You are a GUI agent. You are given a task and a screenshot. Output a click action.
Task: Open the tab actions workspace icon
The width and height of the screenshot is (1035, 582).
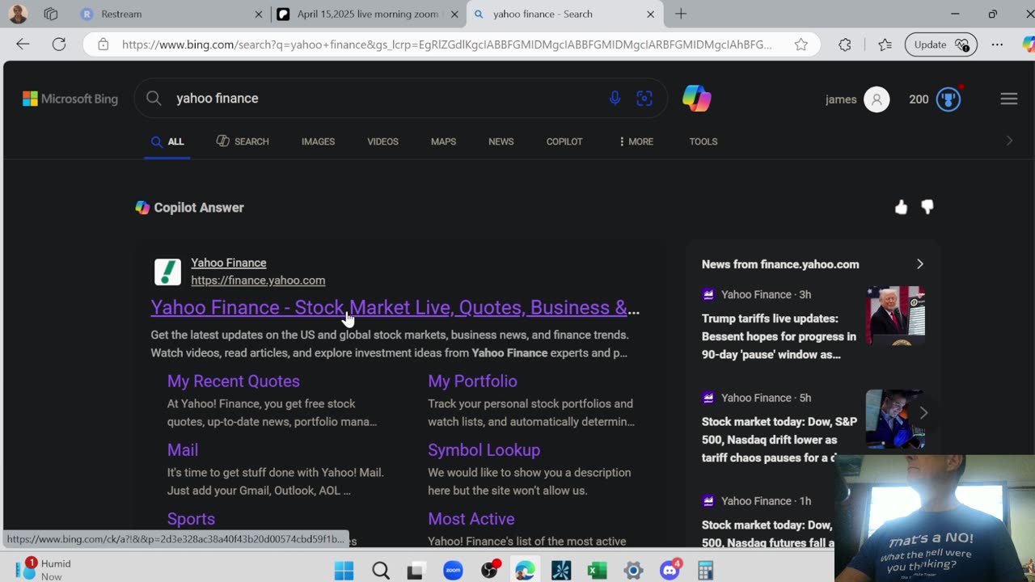click(51, 14)
